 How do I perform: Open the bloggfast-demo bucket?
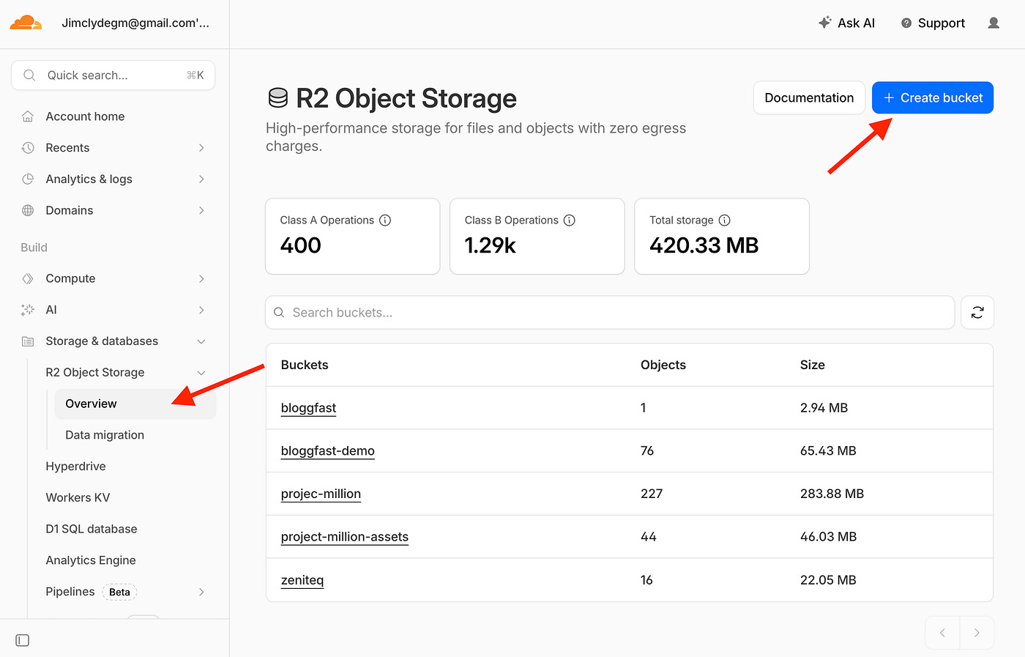tap(327, 450)
